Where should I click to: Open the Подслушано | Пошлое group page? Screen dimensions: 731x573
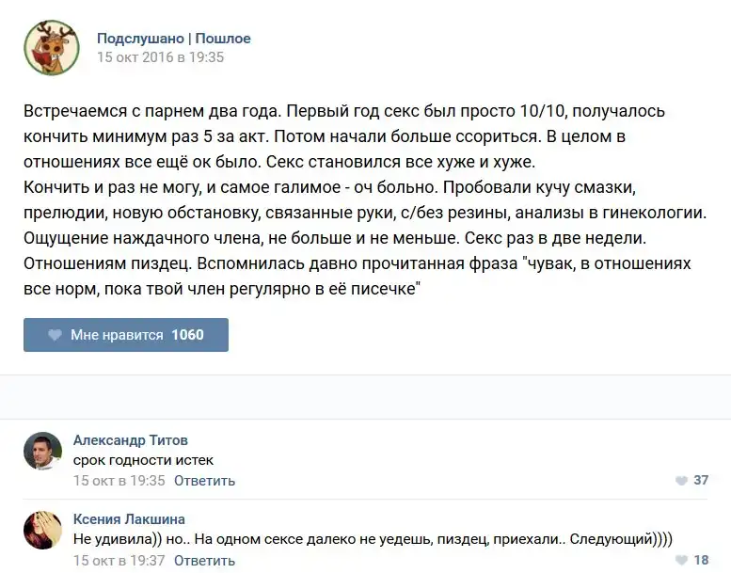173,39
